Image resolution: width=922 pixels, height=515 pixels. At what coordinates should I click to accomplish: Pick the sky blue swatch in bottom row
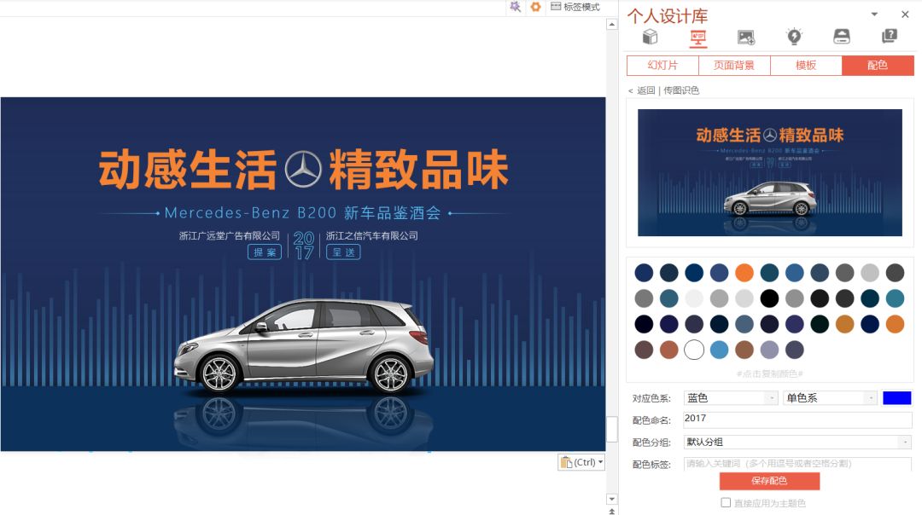click(x=719, y=350)
